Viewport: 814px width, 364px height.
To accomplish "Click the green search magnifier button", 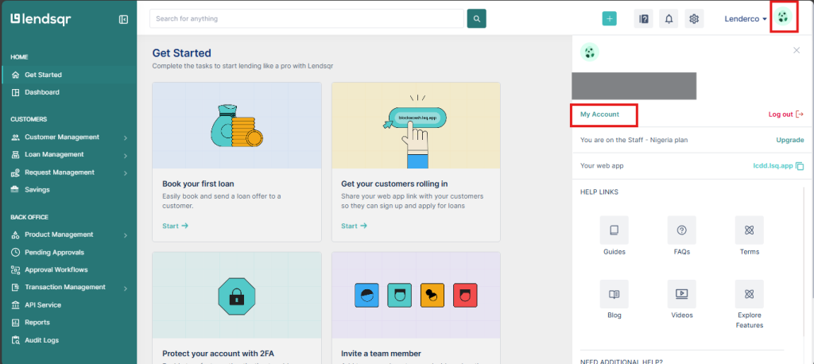I will [x=476, y=18].
